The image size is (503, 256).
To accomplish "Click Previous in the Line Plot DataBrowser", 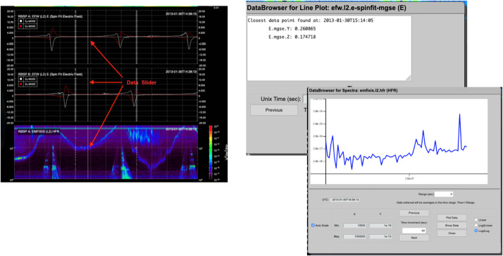I will [x=274, y=110].
